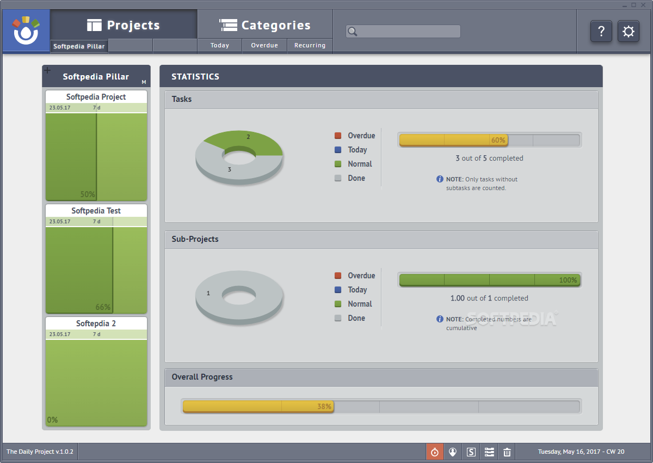Click the small M marker on pillar header
Viewport: 653px width, 463px height.
click(144, 82)
